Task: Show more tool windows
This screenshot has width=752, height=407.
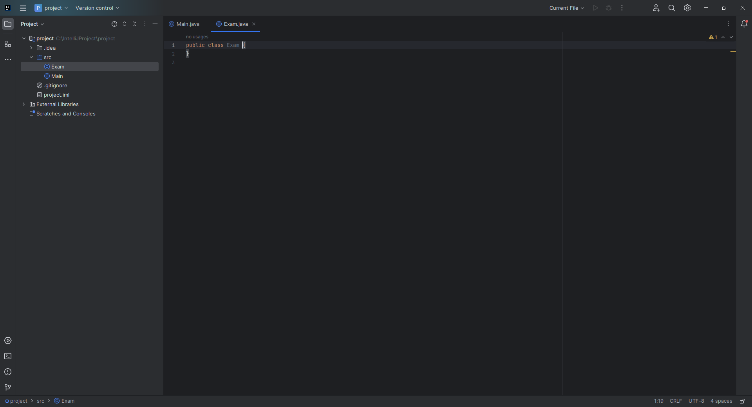Action: [8, 60]
